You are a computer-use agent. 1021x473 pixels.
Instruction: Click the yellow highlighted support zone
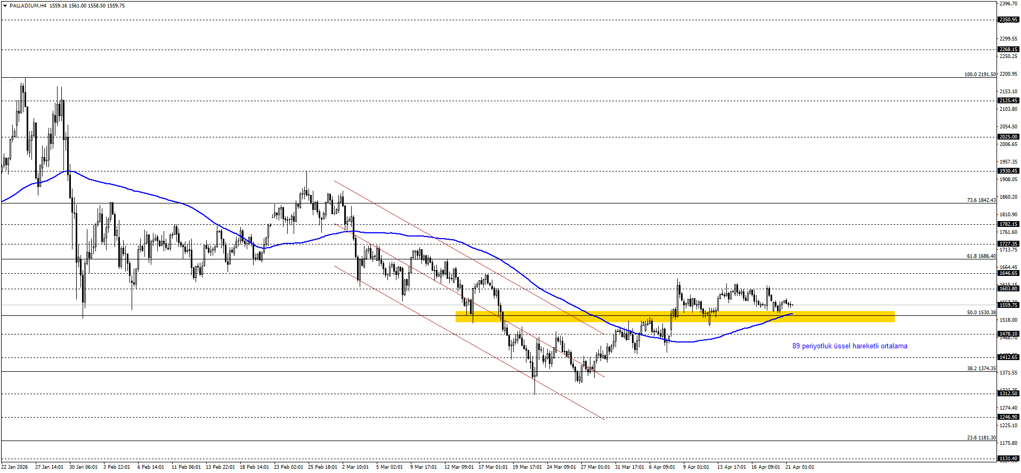point(675,317)
